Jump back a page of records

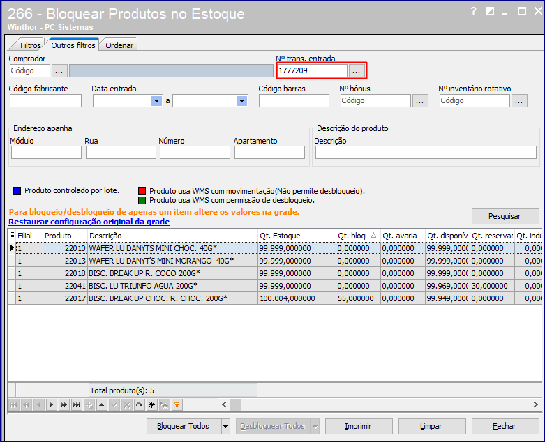click(27, 405)
